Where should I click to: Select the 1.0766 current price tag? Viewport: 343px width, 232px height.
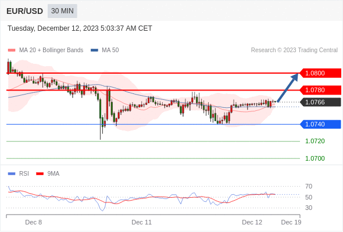coord(320,102)
